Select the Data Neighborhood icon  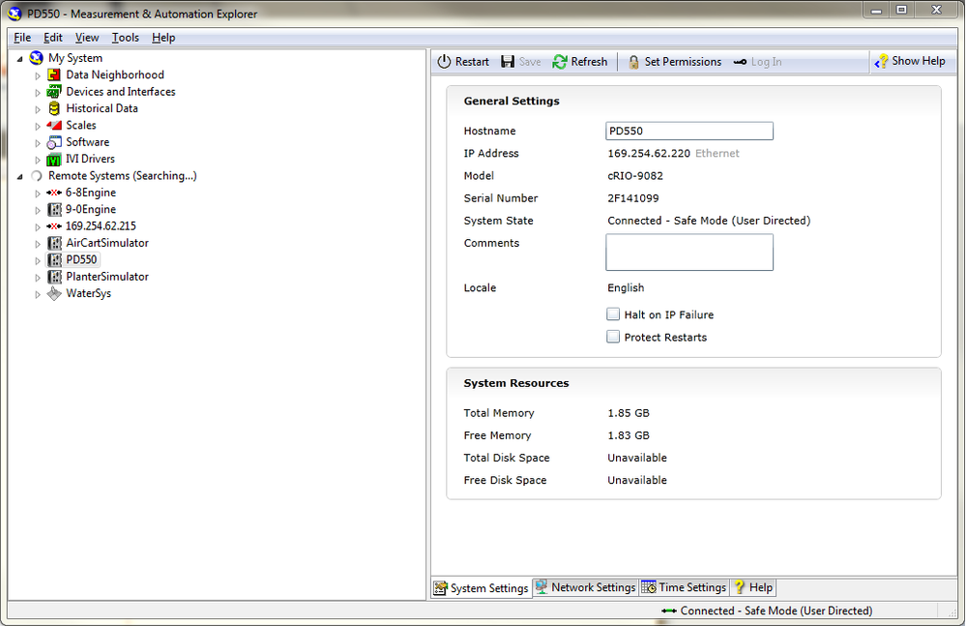click(x=54, y=75)
